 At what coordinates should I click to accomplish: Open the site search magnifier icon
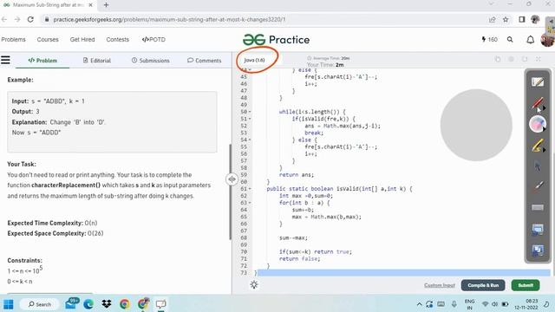(x=510, y=40)
